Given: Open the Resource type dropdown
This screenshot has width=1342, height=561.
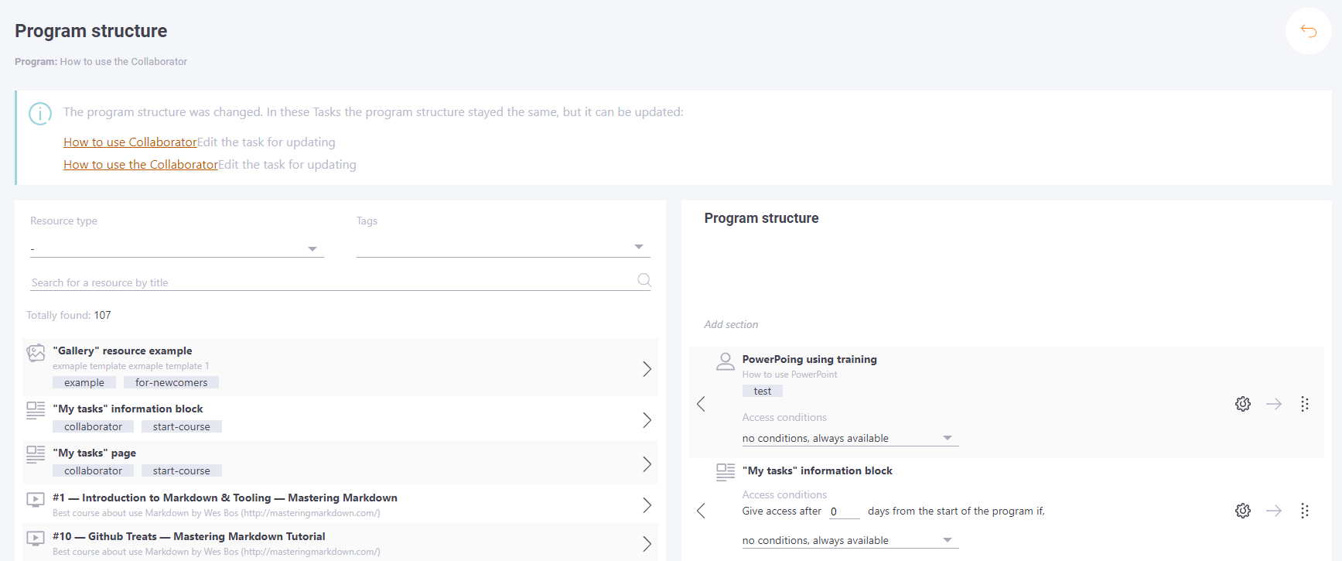Looking at the screenshot, I should click(176, 248).
